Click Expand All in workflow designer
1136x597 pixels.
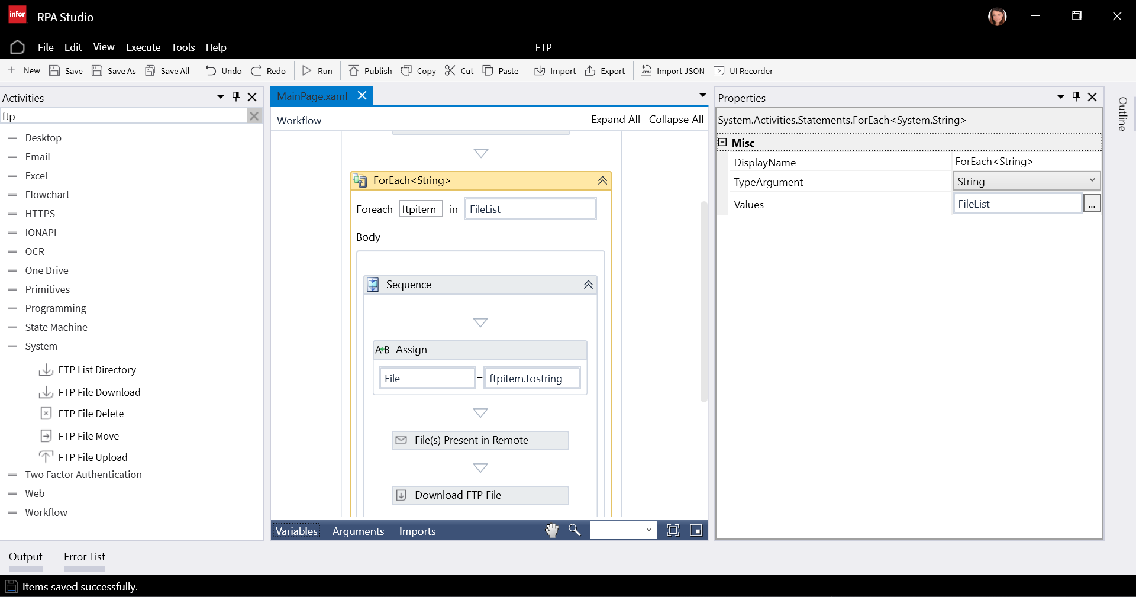(x=615, y=120)
